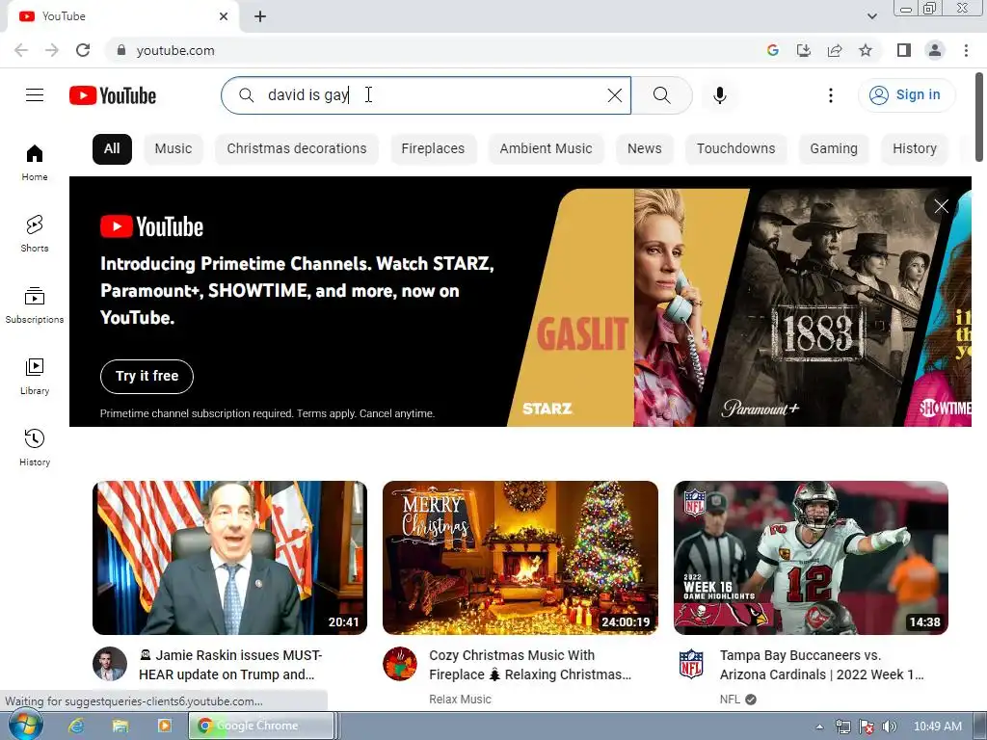The height and width of the screenshot is (740, 987).
Task: Select the All filter chip
Action: (x=112, y=148)
